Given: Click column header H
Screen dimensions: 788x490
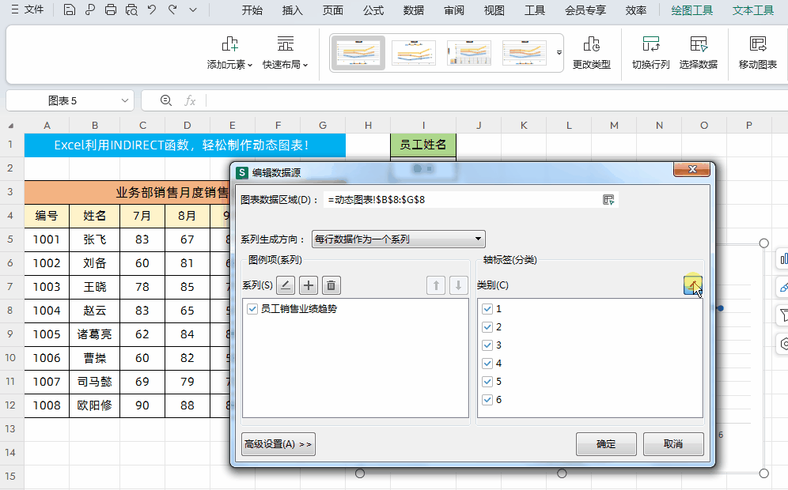Looking at the screenshot, I should point(369,125).
